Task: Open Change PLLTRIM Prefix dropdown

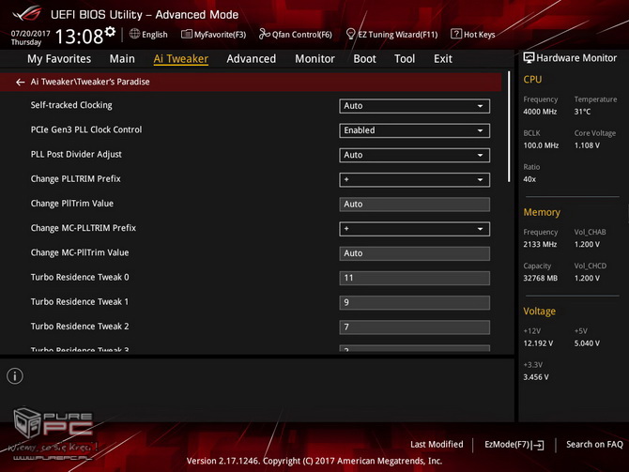Action: click(414, 179)
